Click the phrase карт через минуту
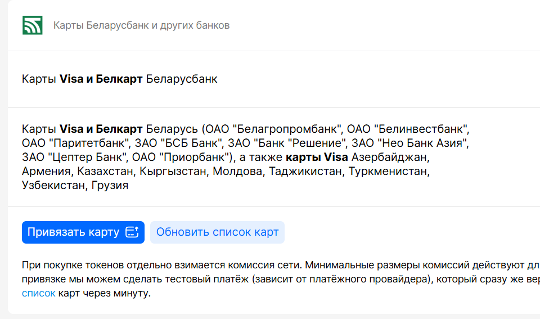The image size is (540, 319). [105, 293]
